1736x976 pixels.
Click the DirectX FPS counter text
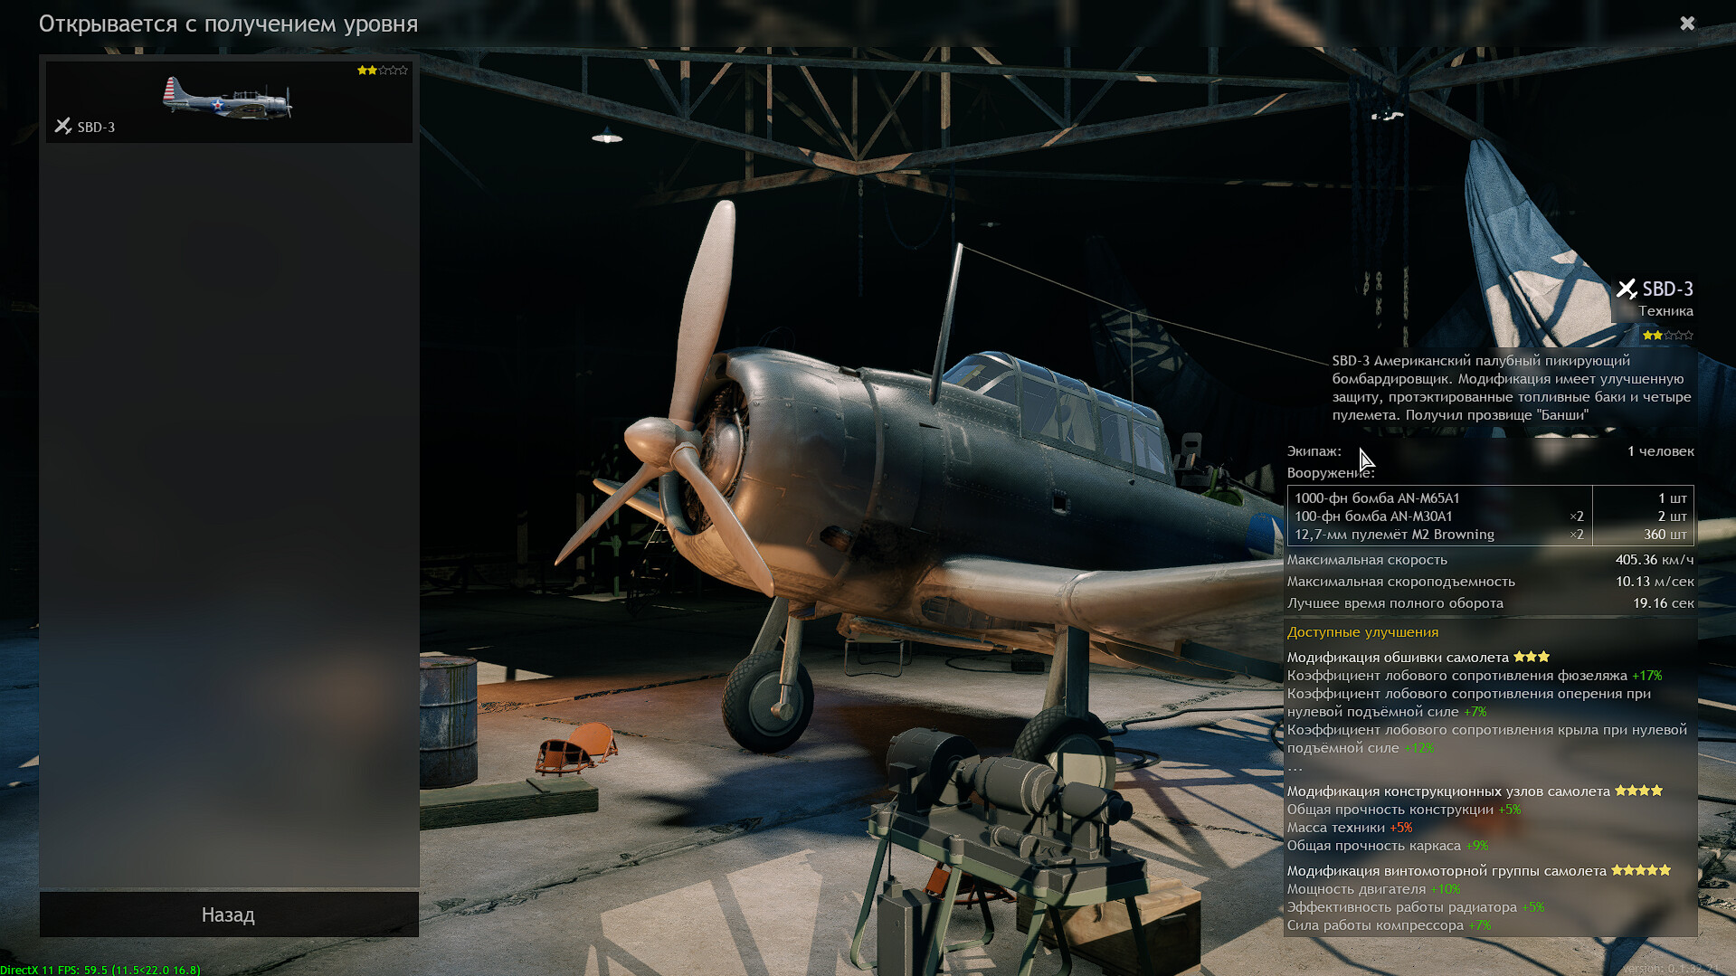click(x=100, y=970)
